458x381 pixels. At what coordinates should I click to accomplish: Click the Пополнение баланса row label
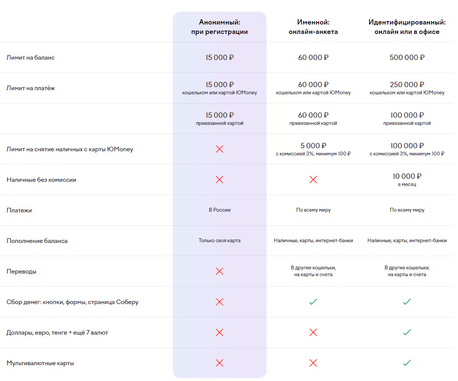pyautogui.click(x=37, y=241)
